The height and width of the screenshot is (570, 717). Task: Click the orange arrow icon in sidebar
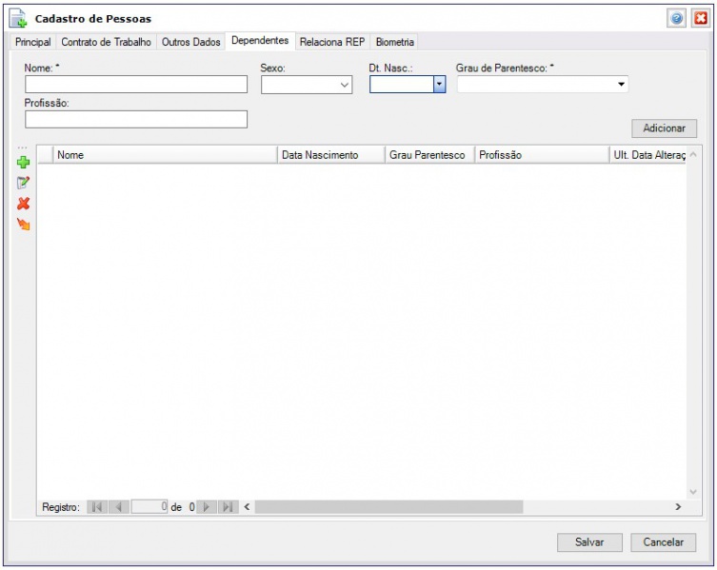point(24,225)
